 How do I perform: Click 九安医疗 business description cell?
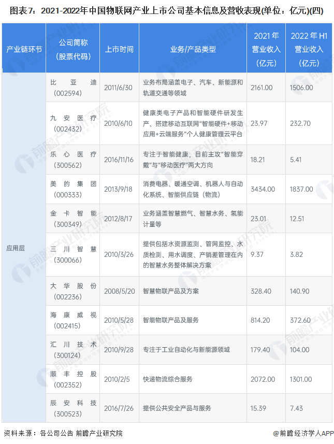193,123
